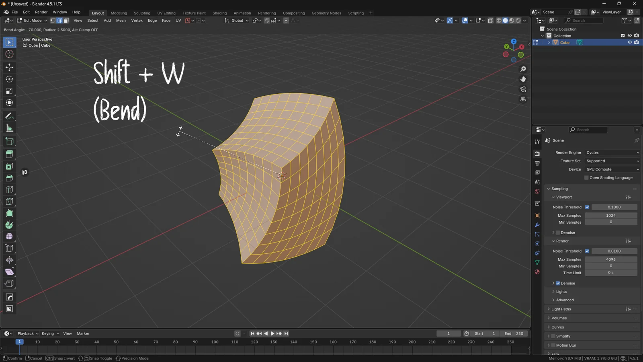The width and height of the screenshot is (643, 362).
Task: Click the Pan view hand icon
Action: click(x=523, y=79)
